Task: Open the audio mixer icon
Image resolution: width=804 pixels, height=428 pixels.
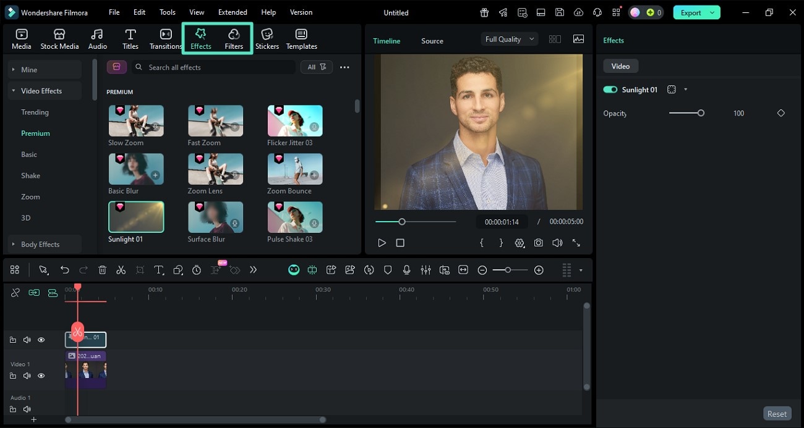Action: click(426, 270)
